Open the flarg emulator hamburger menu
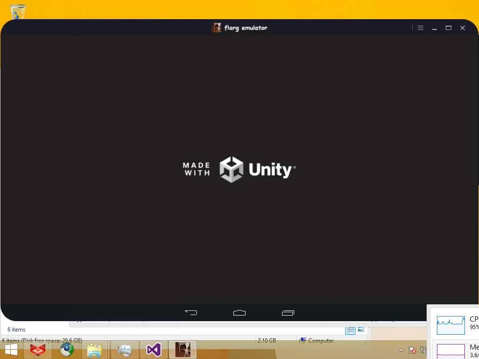 [421, 28]
